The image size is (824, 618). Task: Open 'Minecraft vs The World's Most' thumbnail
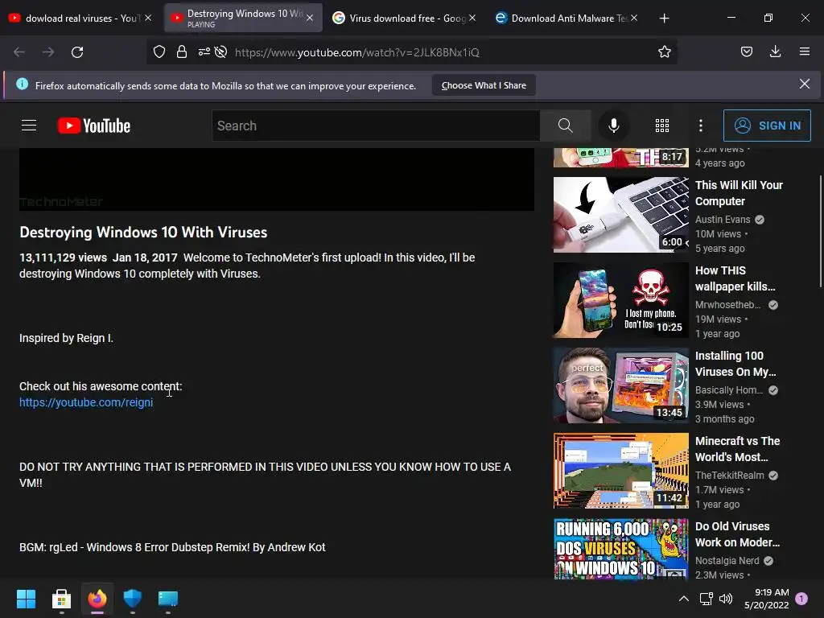620,471
